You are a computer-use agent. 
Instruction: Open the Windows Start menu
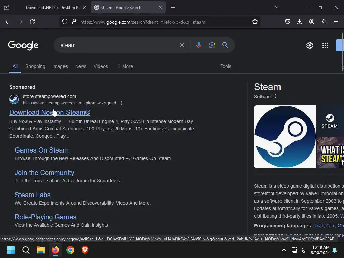(11, 250)
